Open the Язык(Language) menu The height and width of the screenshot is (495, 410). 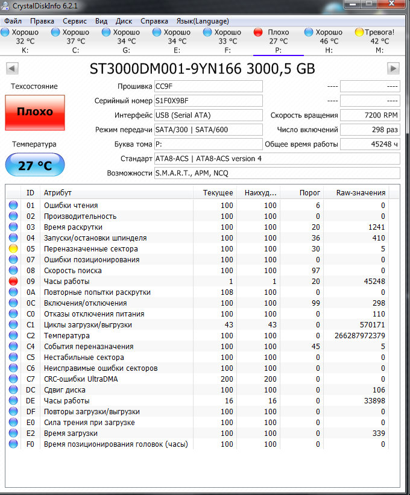pos(203,21)
